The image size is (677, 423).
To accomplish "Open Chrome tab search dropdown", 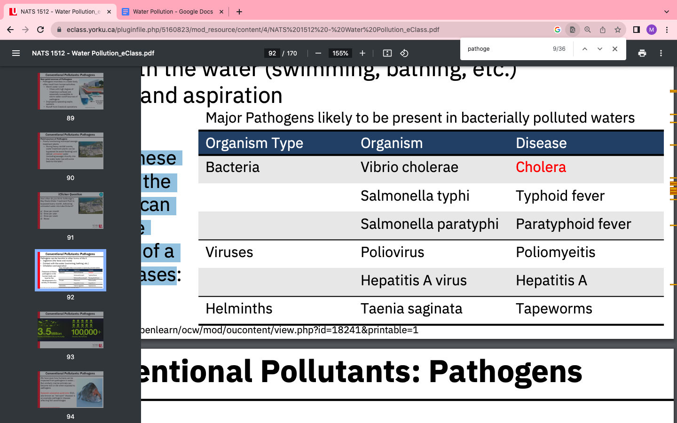I will 667,12.
